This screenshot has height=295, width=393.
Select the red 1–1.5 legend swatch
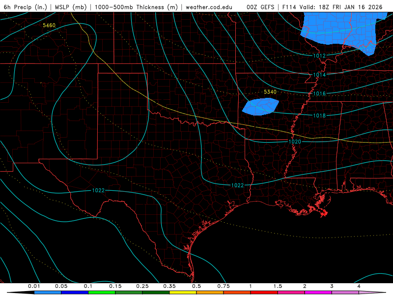(264, 293)
